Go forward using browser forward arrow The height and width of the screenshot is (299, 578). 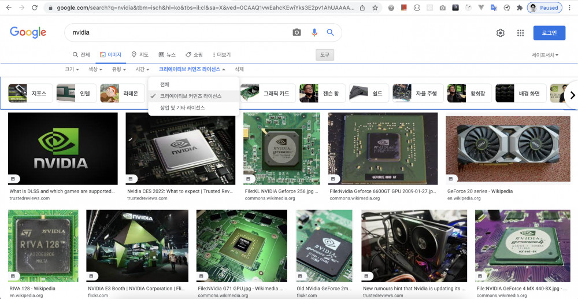click(x=21, y=8)
